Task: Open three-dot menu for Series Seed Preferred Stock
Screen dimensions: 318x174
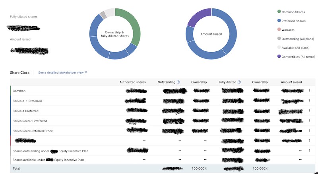Action: 309,131
